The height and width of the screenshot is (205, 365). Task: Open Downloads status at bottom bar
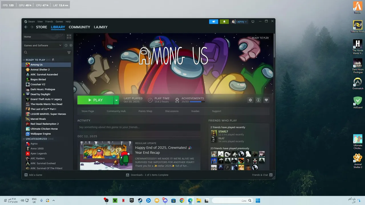coord(147,175)
